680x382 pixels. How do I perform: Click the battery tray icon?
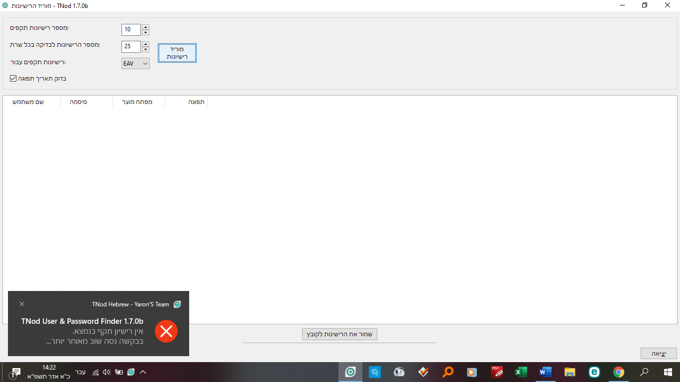(119, 372)
